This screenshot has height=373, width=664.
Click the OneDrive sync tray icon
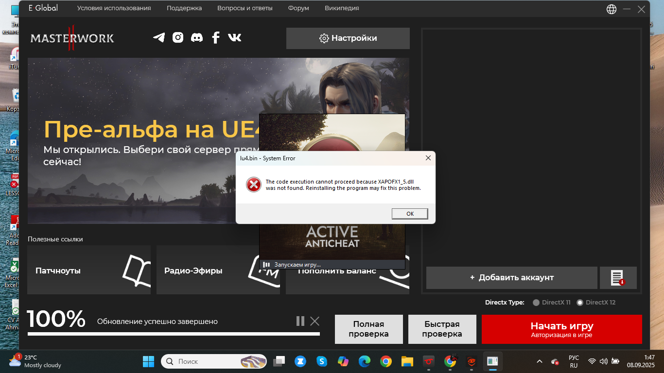pos(555,362)
